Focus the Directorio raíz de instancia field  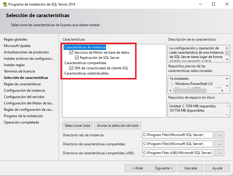178,135
